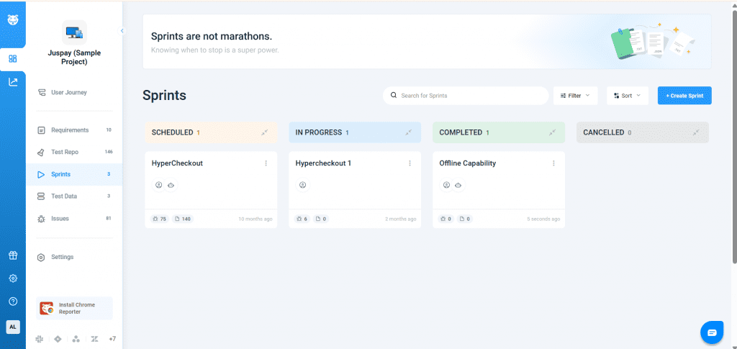The image size is (737, 349).
Task: Click the Create Sprint button
Action: click(x=684, y=95)
